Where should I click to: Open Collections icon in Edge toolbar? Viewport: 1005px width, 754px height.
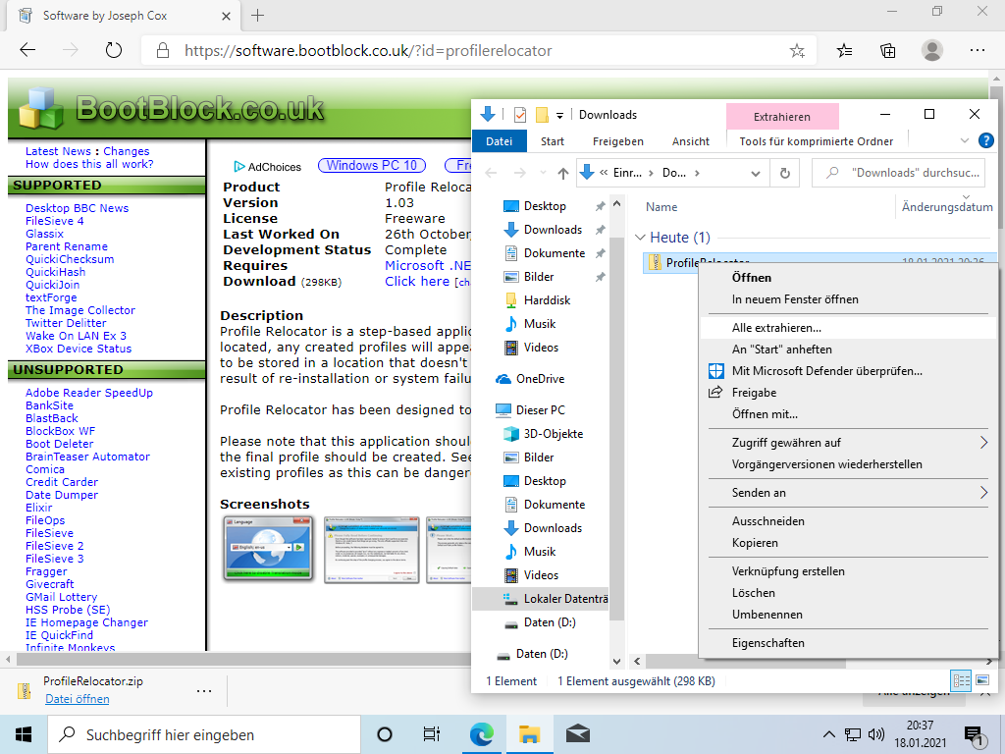(887, 50)
